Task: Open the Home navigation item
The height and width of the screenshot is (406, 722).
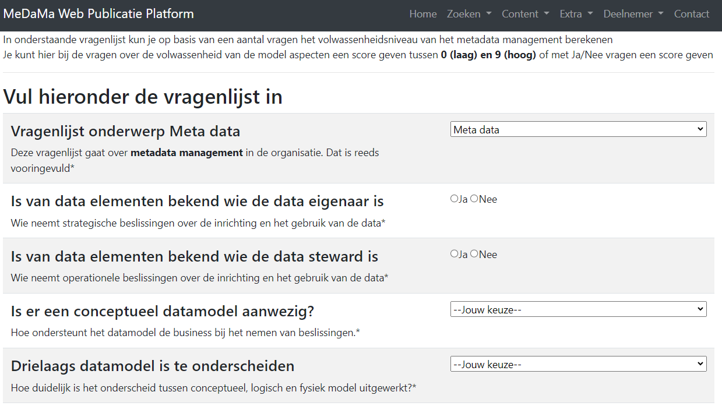Action: [x=423, y=13]
